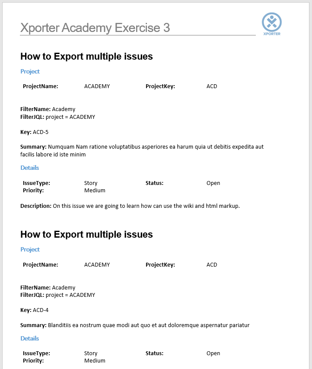Click the Xporter logo icon
312x369 pixels.
click(272, 22)
